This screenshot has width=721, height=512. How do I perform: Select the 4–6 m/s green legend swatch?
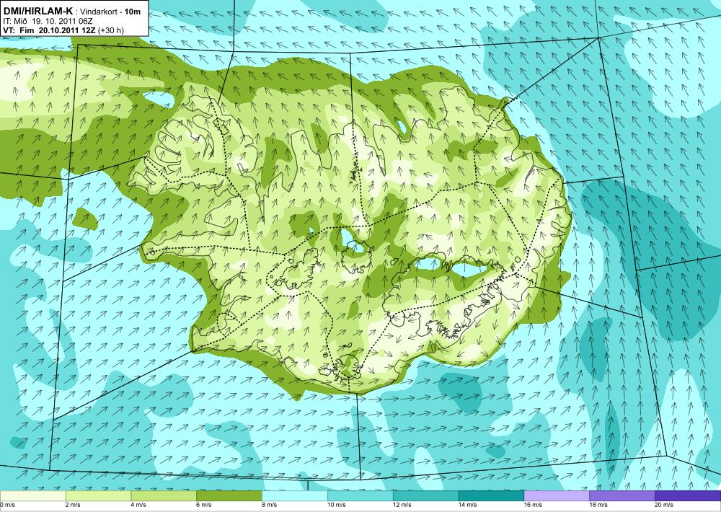coord(164,496)
